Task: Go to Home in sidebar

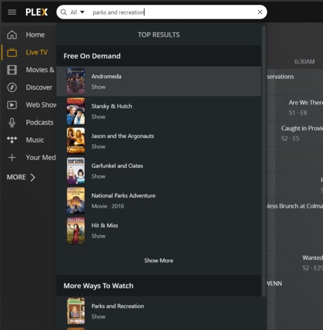Action: 35,34
